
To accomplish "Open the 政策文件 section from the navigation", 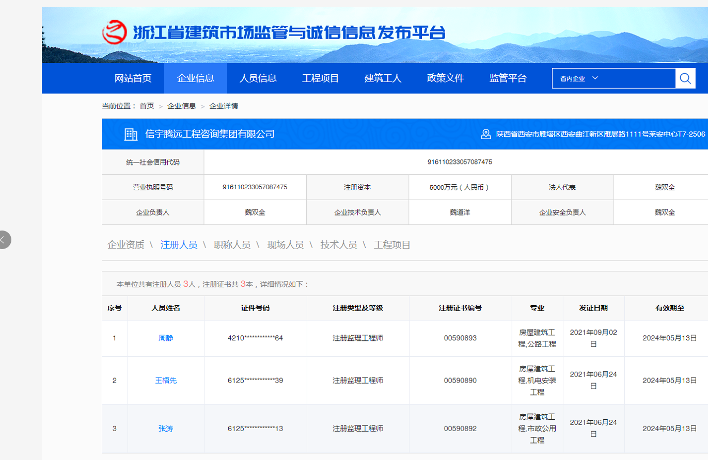I will click(x=445, y=78).
